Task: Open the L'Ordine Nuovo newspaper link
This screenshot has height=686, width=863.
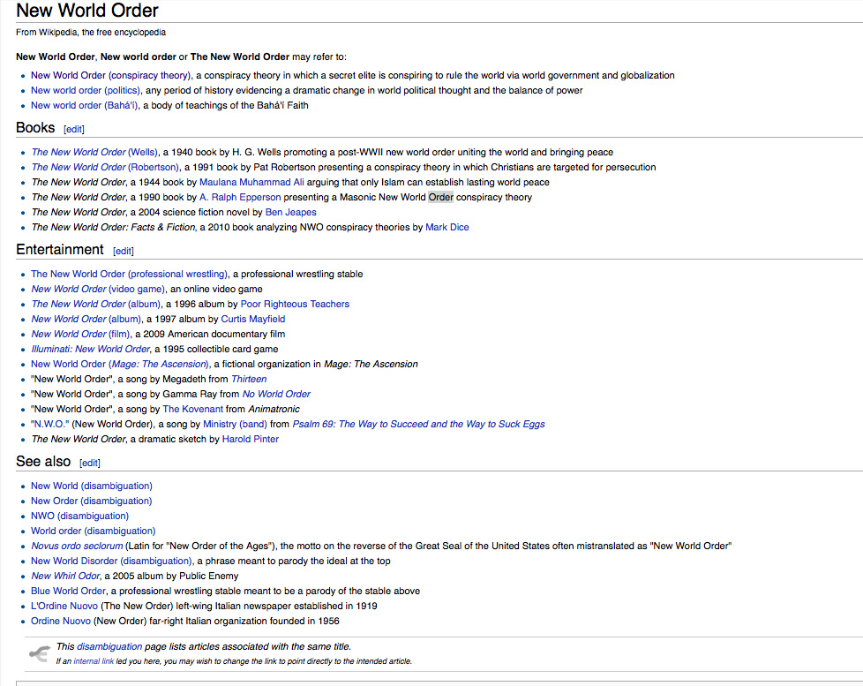Action: 64,606
